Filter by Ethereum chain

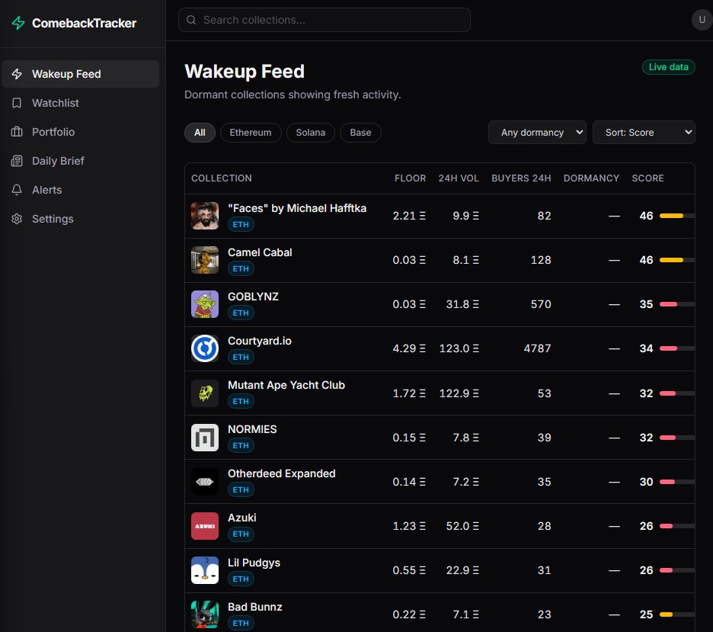[251, 133]
